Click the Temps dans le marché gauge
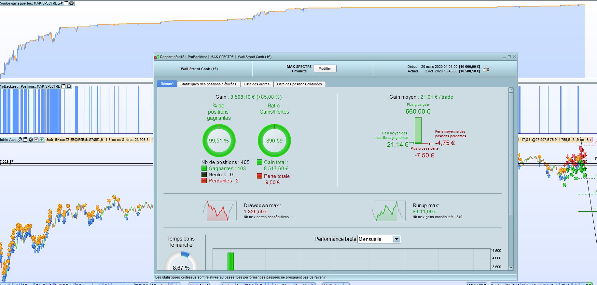The image size is (597, 285). tap(181, 261)
